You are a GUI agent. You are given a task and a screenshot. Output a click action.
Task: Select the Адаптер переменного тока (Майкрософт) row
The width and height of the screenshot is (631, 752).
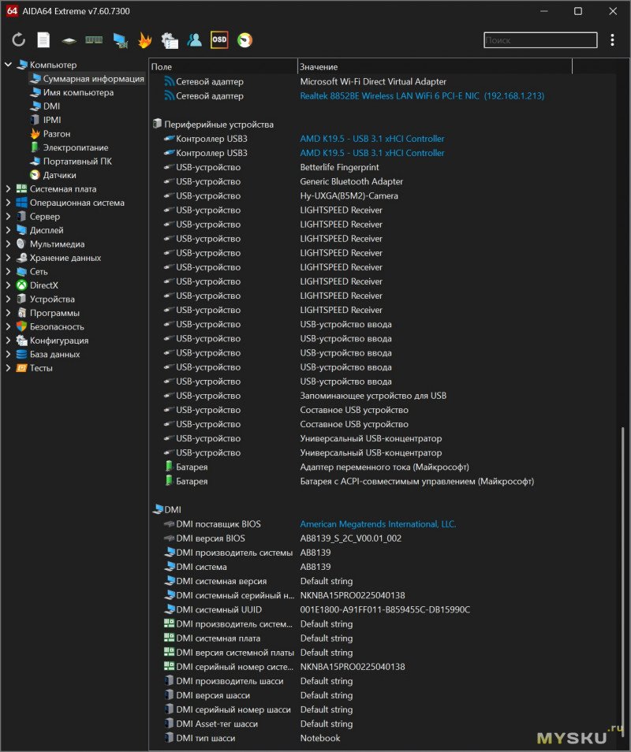pos(383,467)
